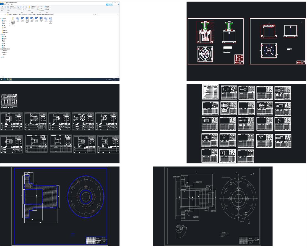
Task: Select the Network item in navigation pane
Action: pyautogui.click(x=3, y=57)
